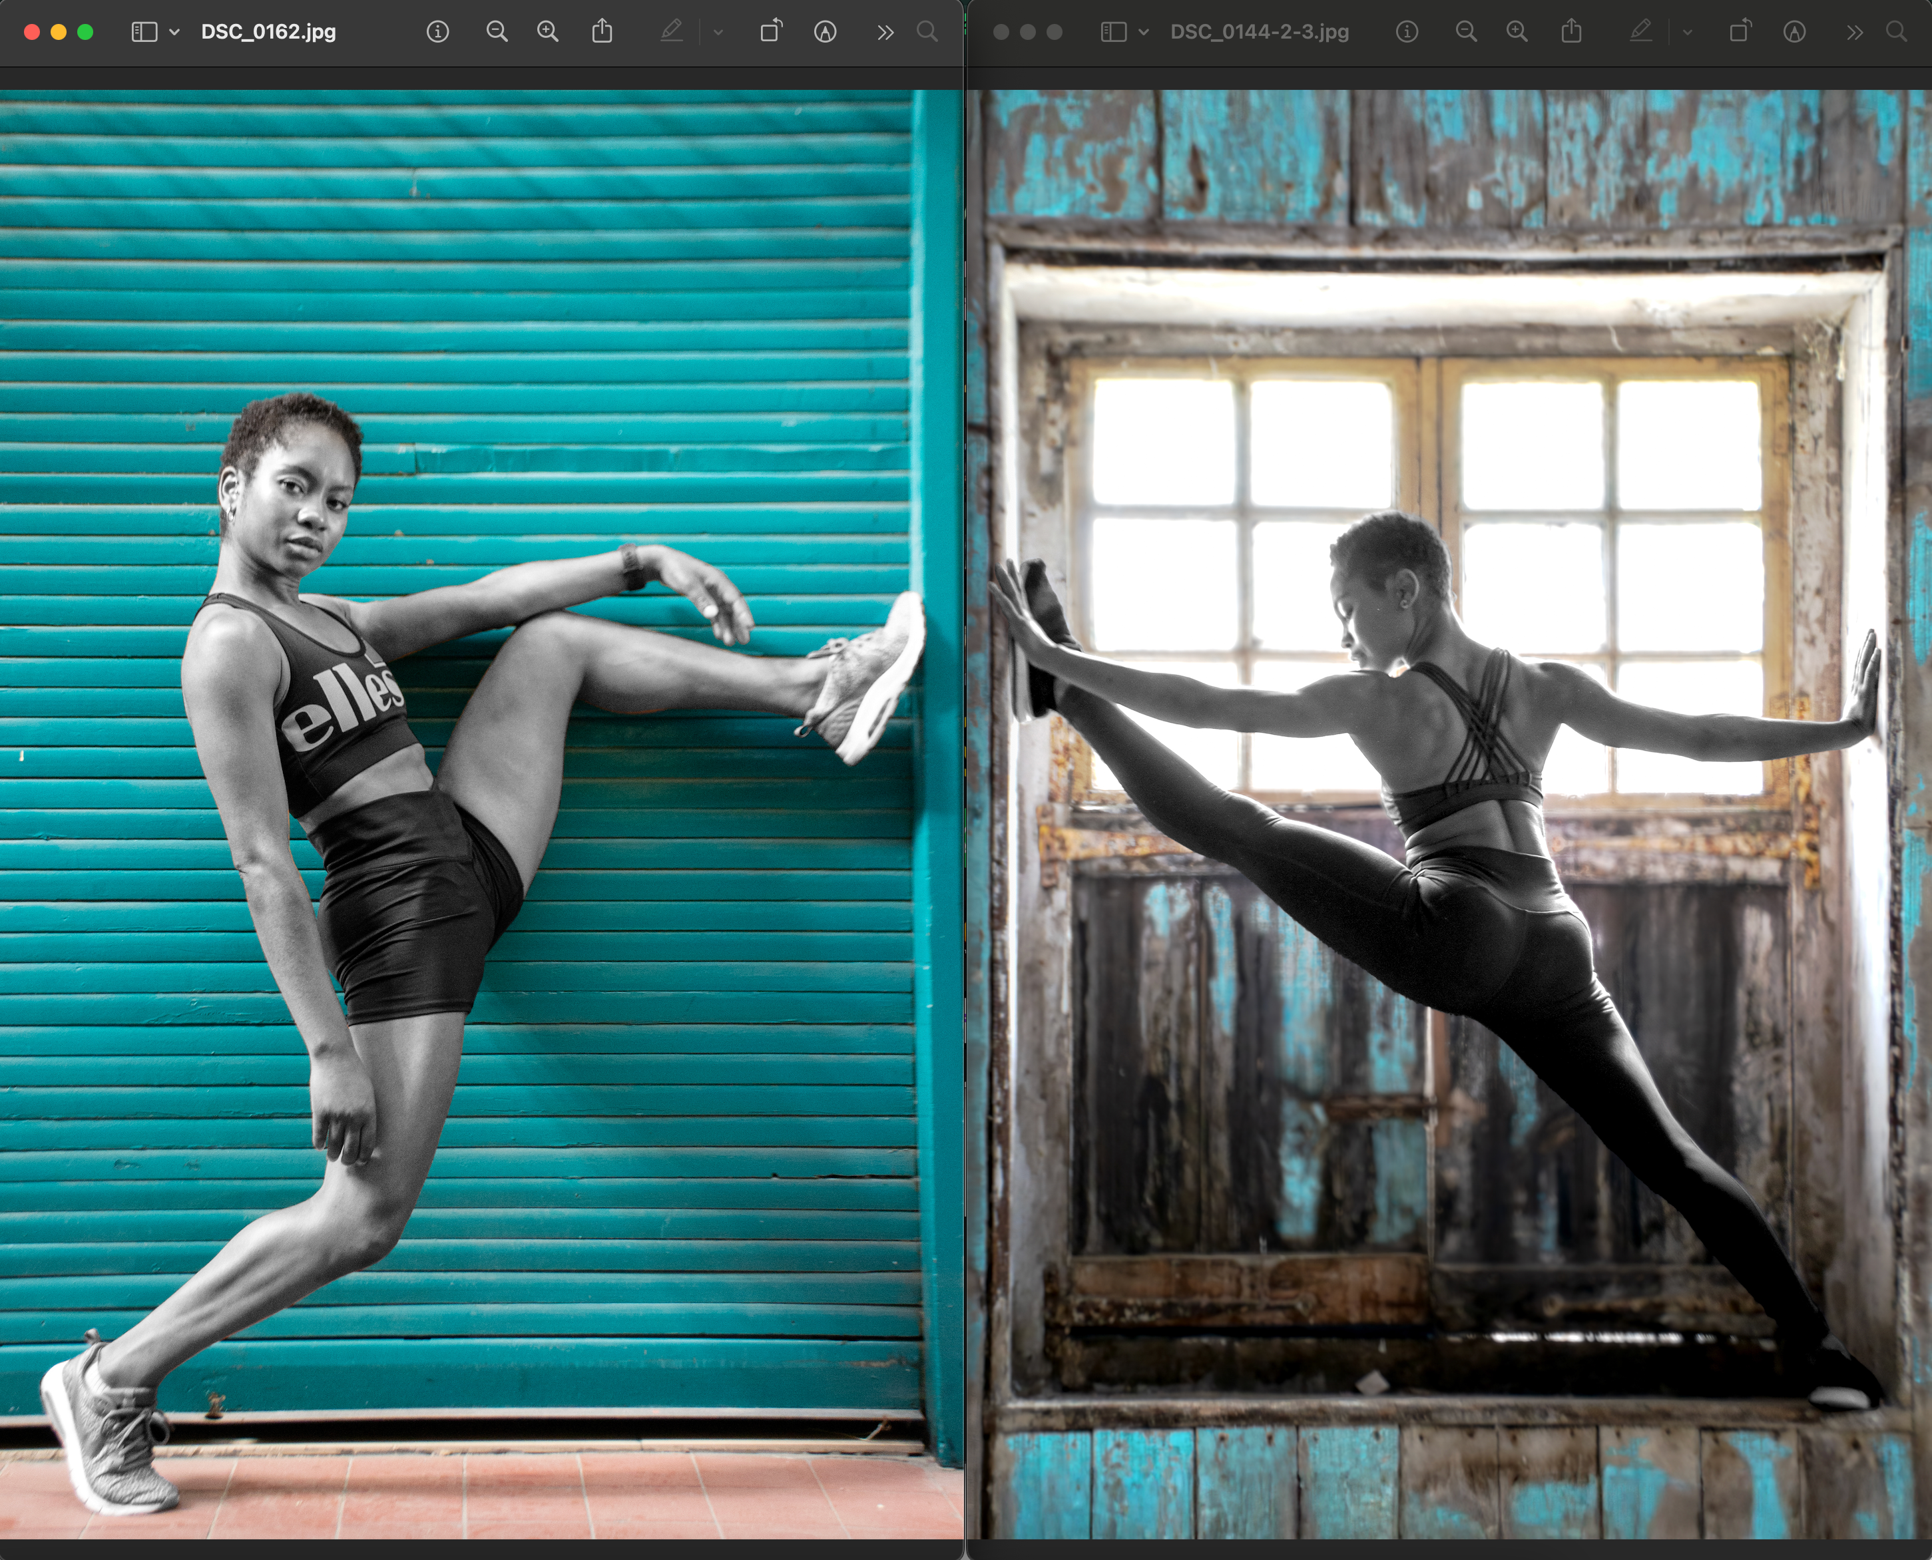Open sidebar view options dropdown in DSC_0162.jpg window
The image size is (1932, 1560).
pos(175,33)
